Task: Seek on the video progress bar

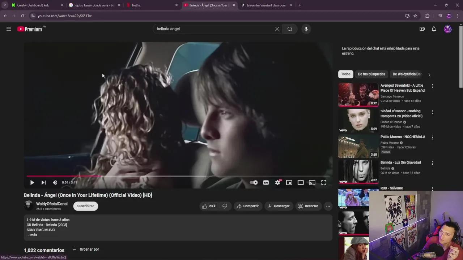Action: click(178, 176)
